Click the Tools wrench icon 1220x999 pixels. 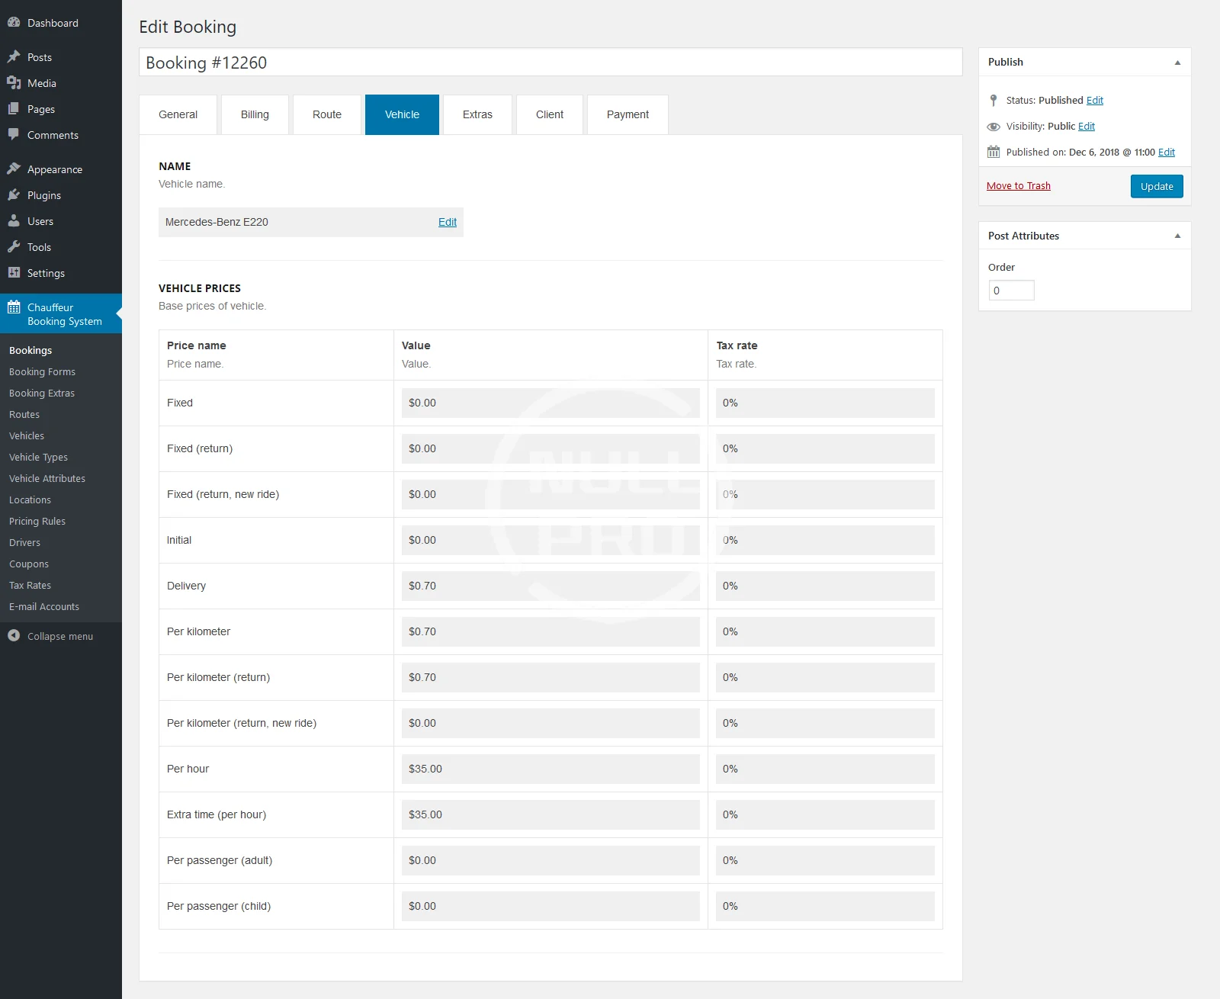click(14, 247)
